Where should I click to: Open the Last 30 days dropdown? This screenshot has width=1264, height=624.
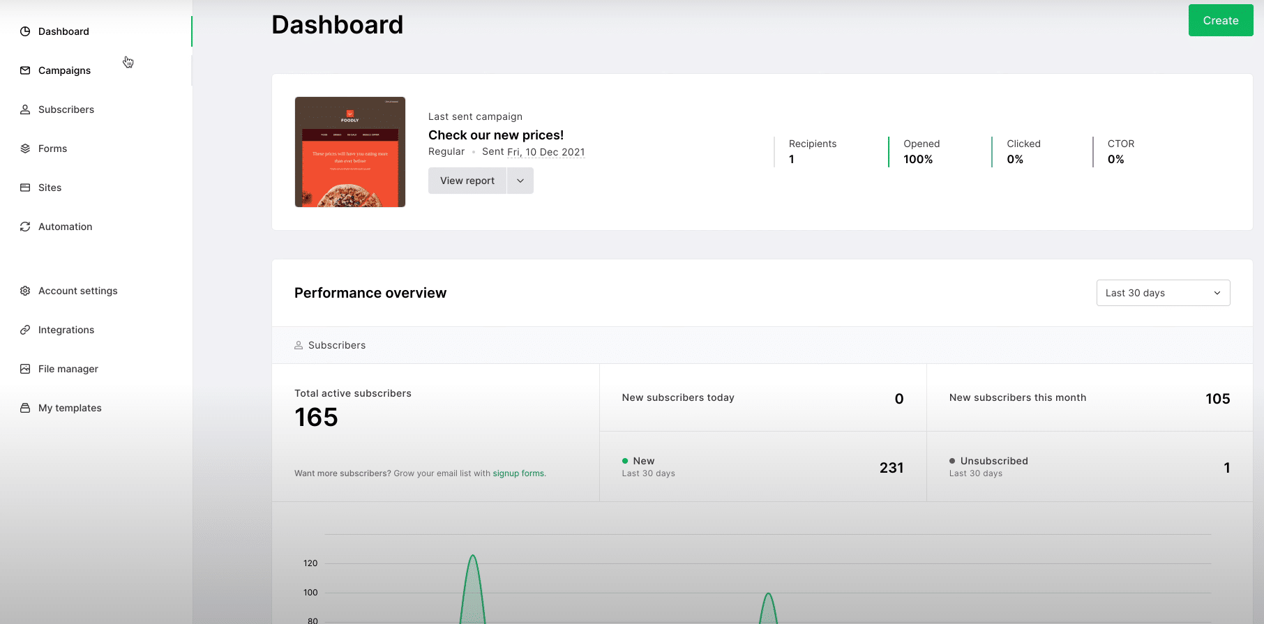[x=1163, y=293]
